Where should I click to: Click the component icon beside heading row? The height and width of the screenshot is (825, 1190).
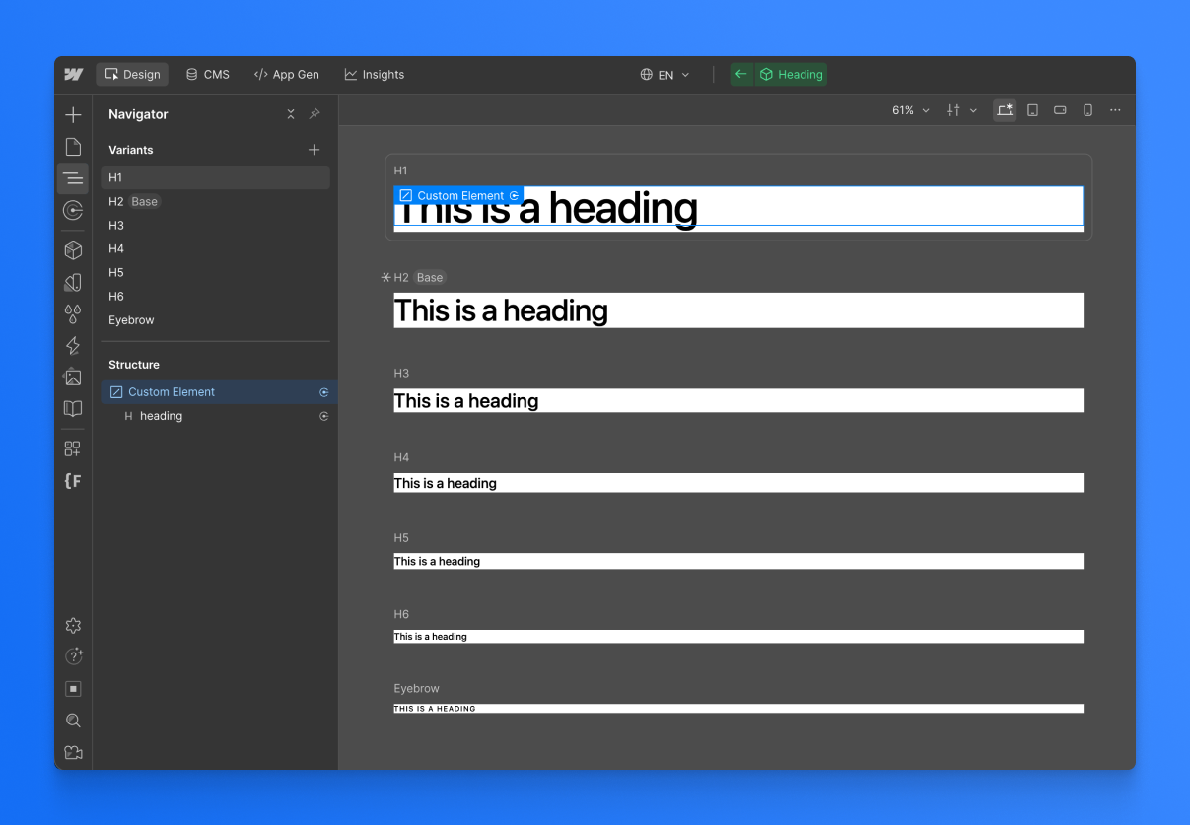[324, 416]
